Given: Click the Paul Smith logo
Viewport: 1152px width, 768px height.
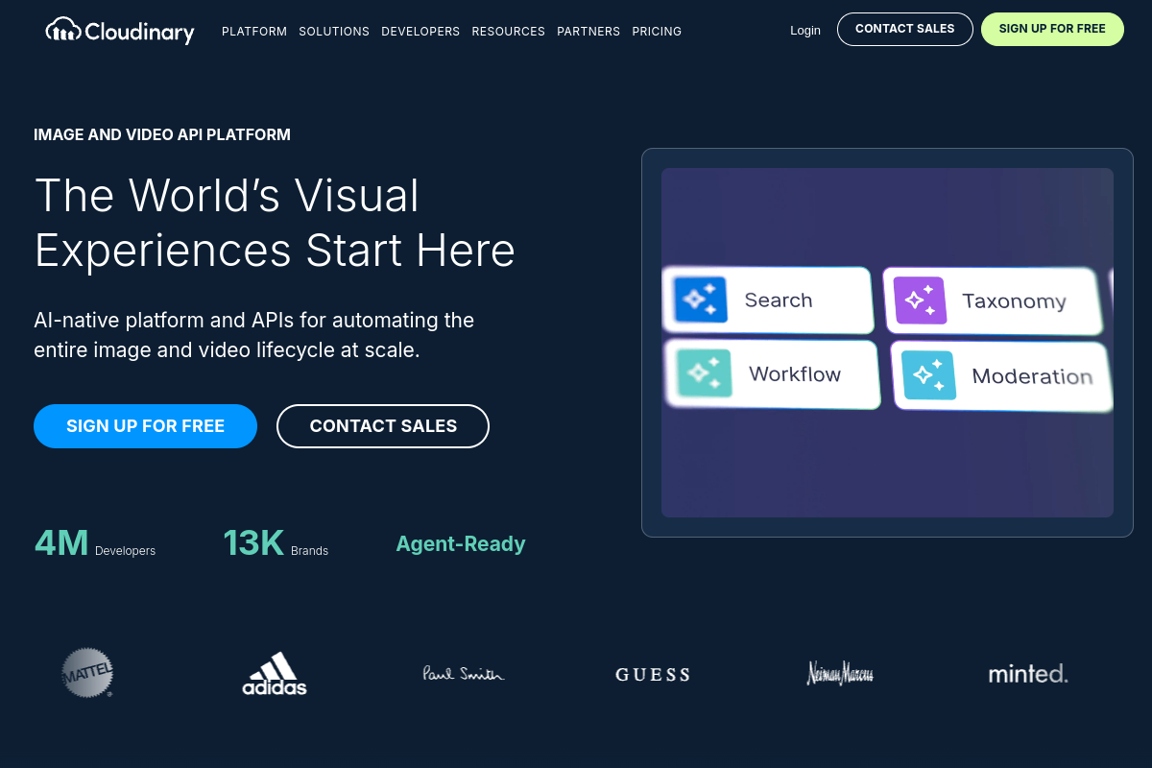Looking at the screenshot, I should click(464, 673).
